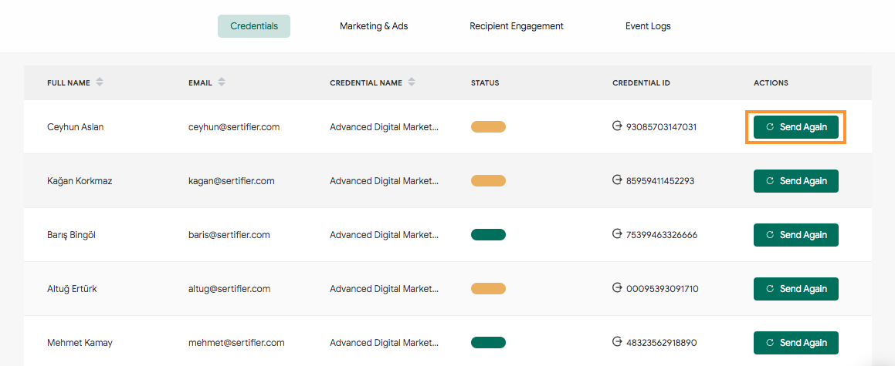The width and height of the screenshot is (895, 366).
Task: Open credential link icon for ID 75399463326666
Action: tap(616, 234)
